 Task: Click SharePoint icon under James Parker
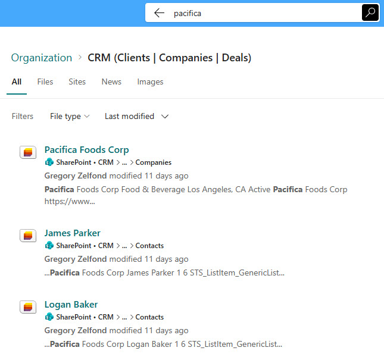pos(49,246)
